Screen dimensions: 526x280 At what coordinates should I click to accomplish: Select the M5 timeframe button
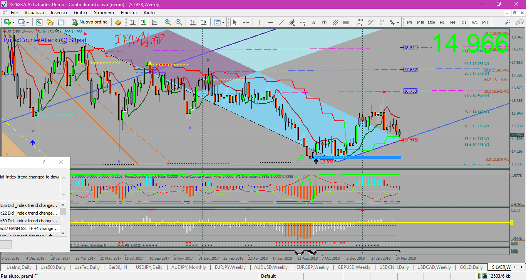tap(410, 22)
